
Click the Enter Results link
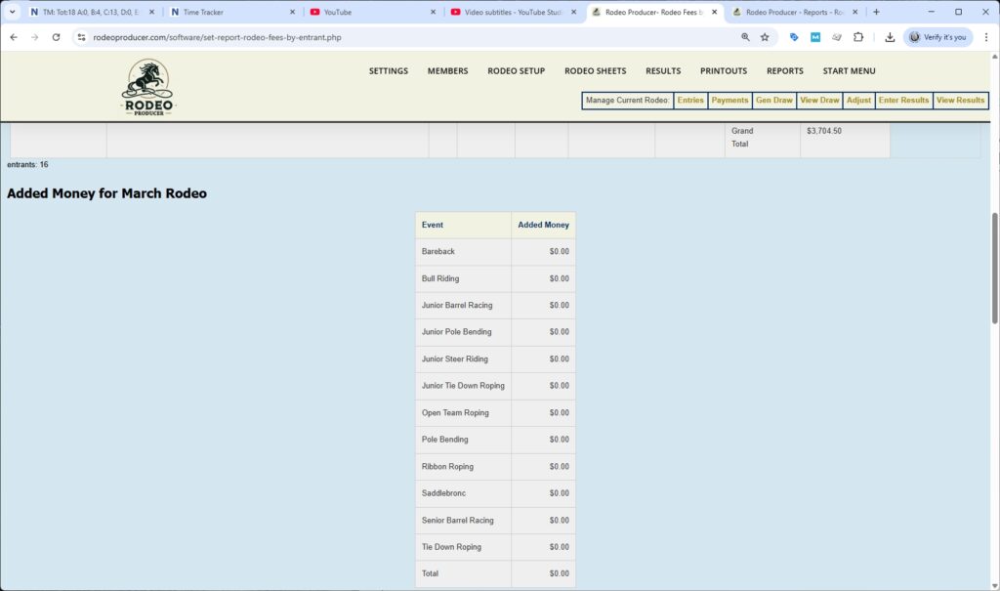(902, 100)
